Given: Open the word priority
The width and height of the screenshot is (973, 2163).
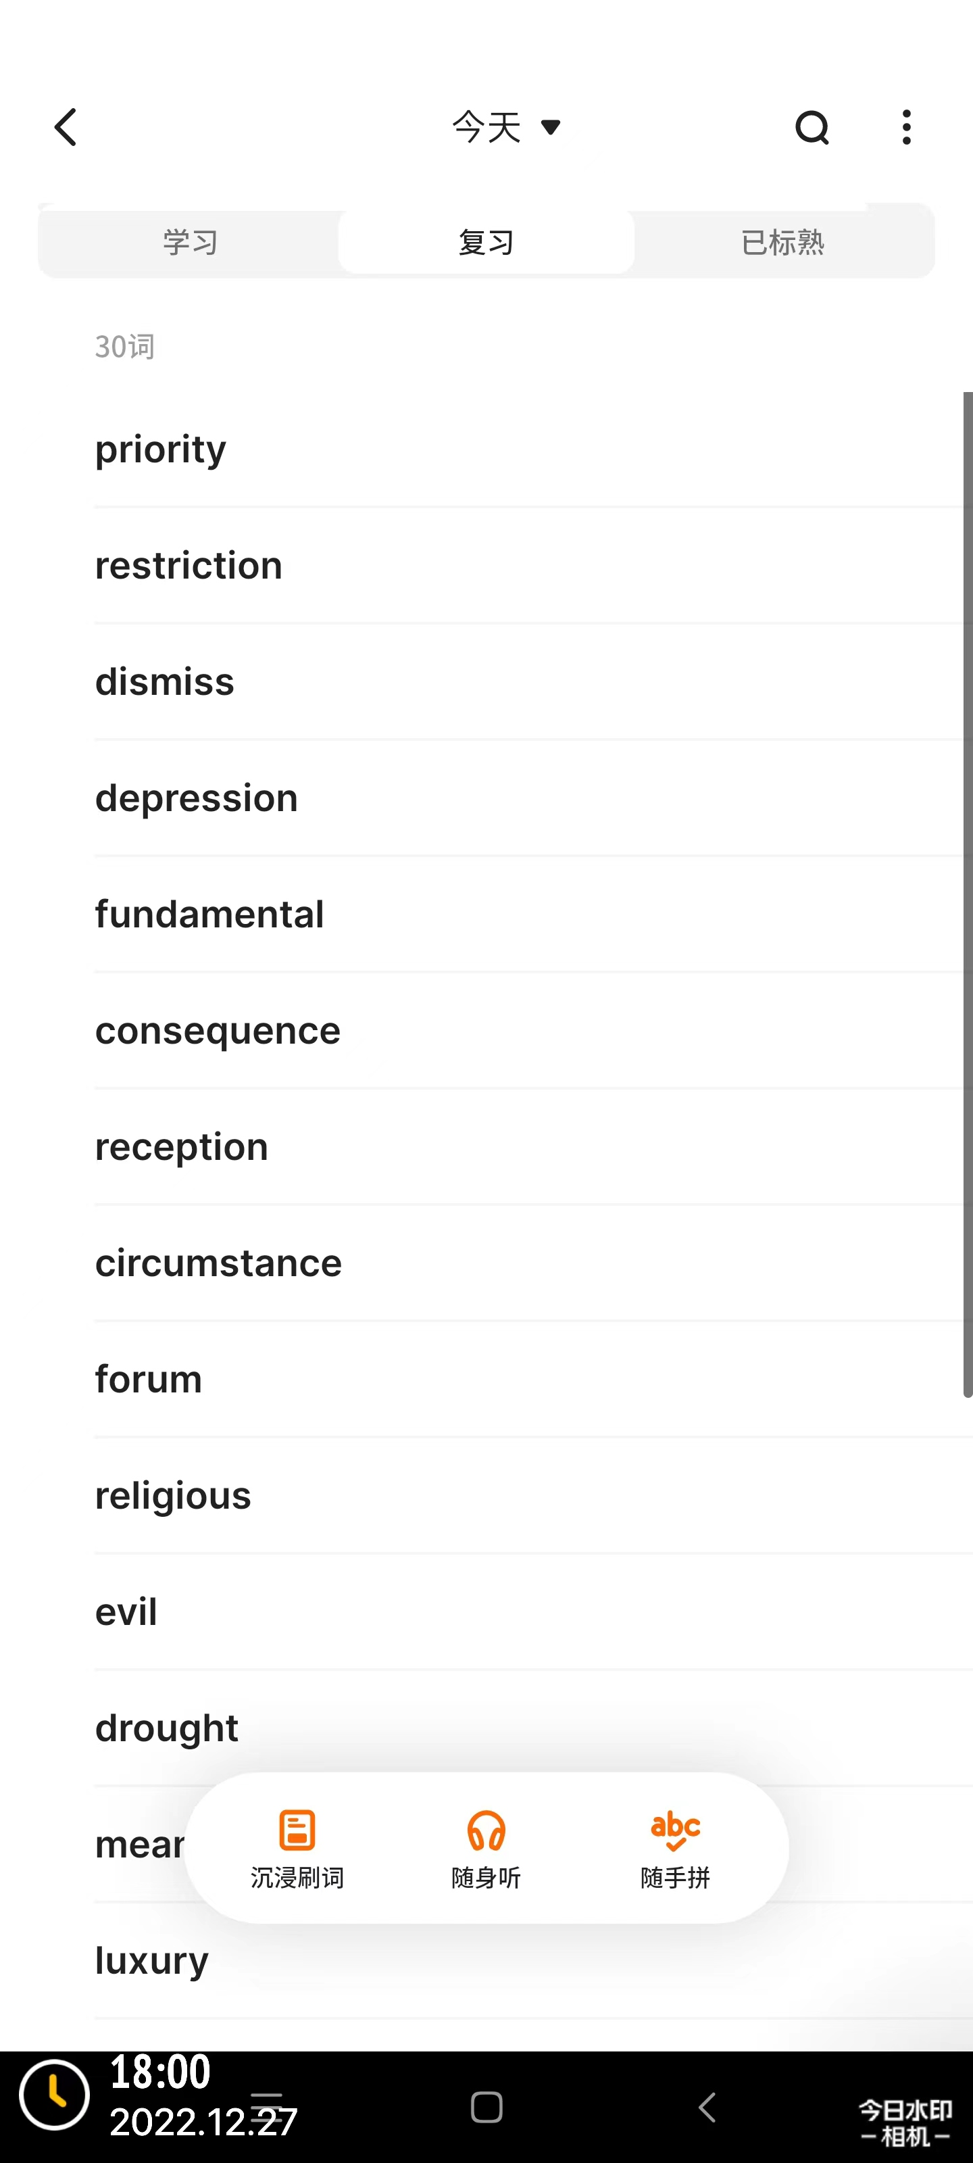Looking at the screenshot, I should 534,449.
